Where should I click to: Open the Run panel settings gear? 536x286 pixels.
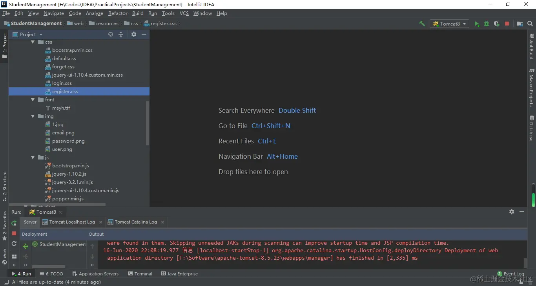click(512, 212)
